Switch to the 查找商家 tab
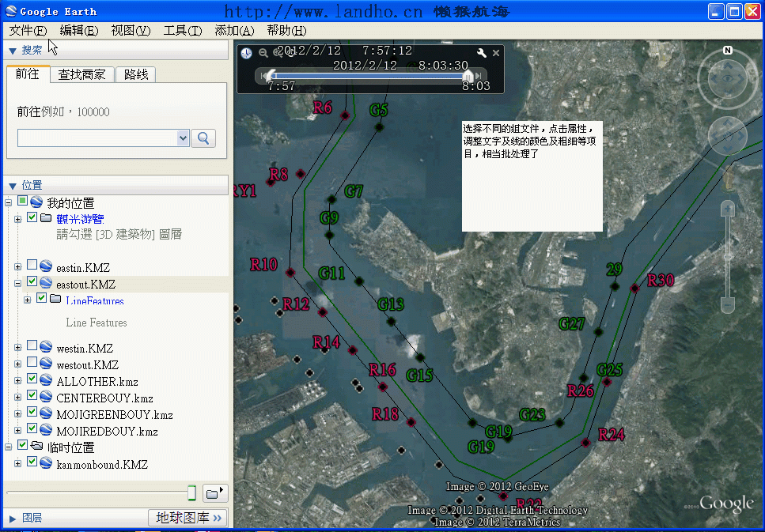The image size is (765, 532). click(82, 74)
